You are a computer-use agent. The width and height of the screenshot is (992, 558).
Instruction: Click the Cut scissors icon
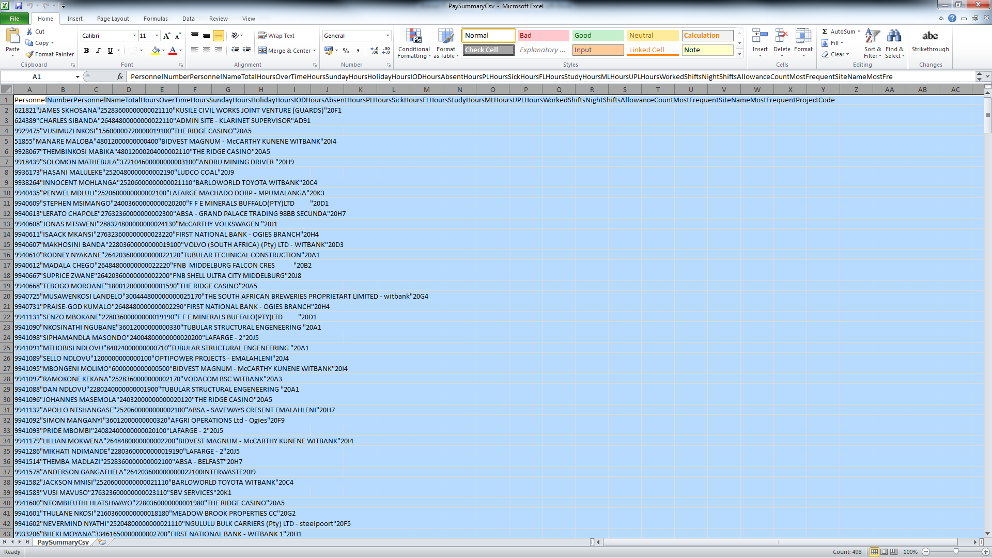coord(29,32)
